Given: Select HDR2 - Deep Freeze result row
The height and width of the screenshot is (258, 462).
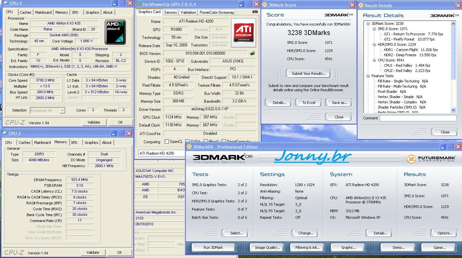Looking at the screenshot, I should tap(410, 55).
